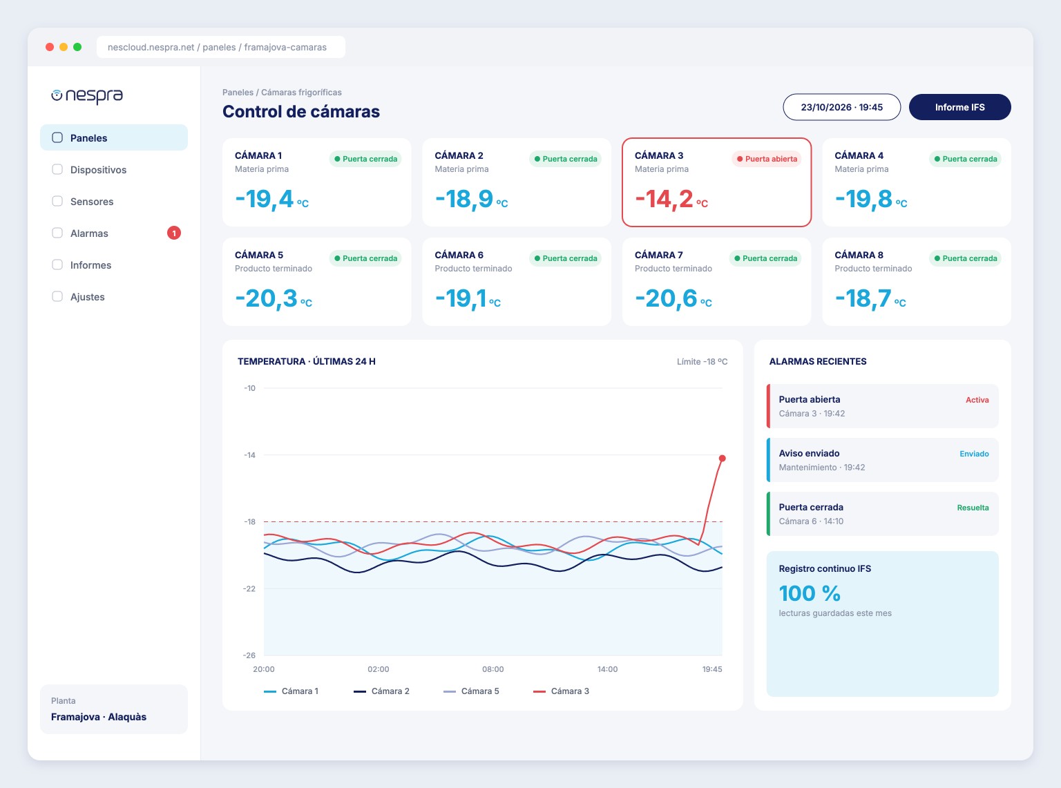The image size is (1061, 788).
Task: Click the address bar showing nescloud.nespra.net
Action: (x=221, y=47)
